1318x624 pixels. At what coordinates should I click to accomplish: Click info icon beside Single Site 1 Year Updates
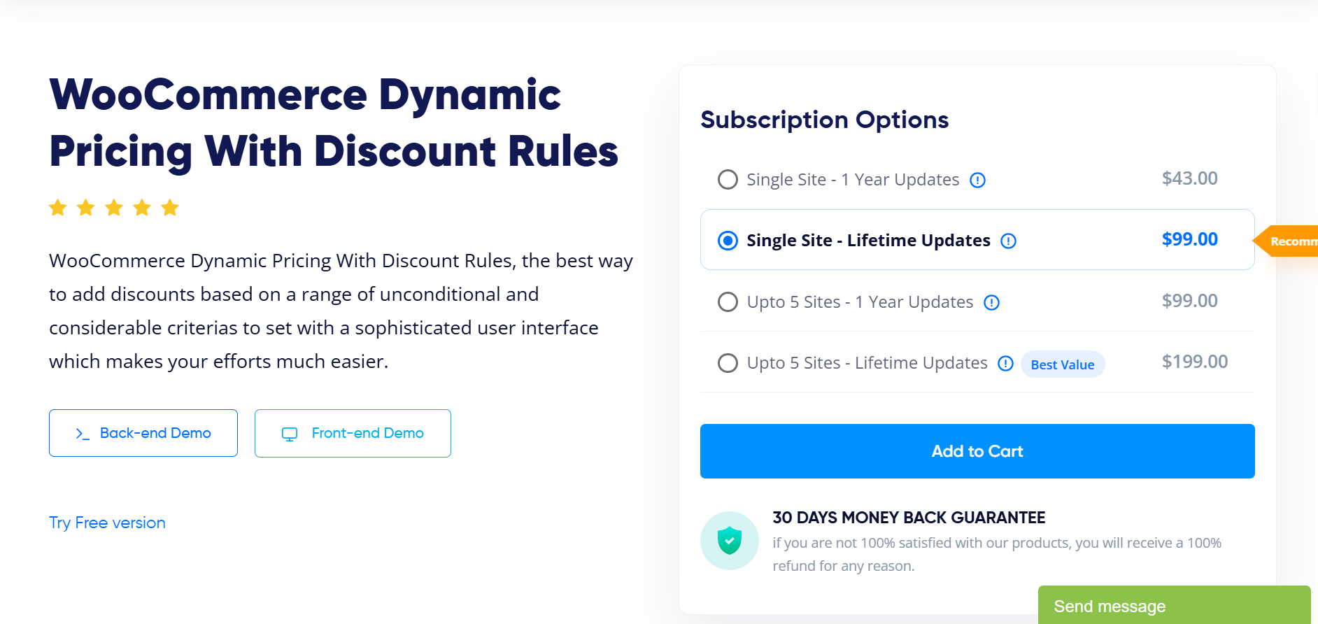tap(977, 180)
